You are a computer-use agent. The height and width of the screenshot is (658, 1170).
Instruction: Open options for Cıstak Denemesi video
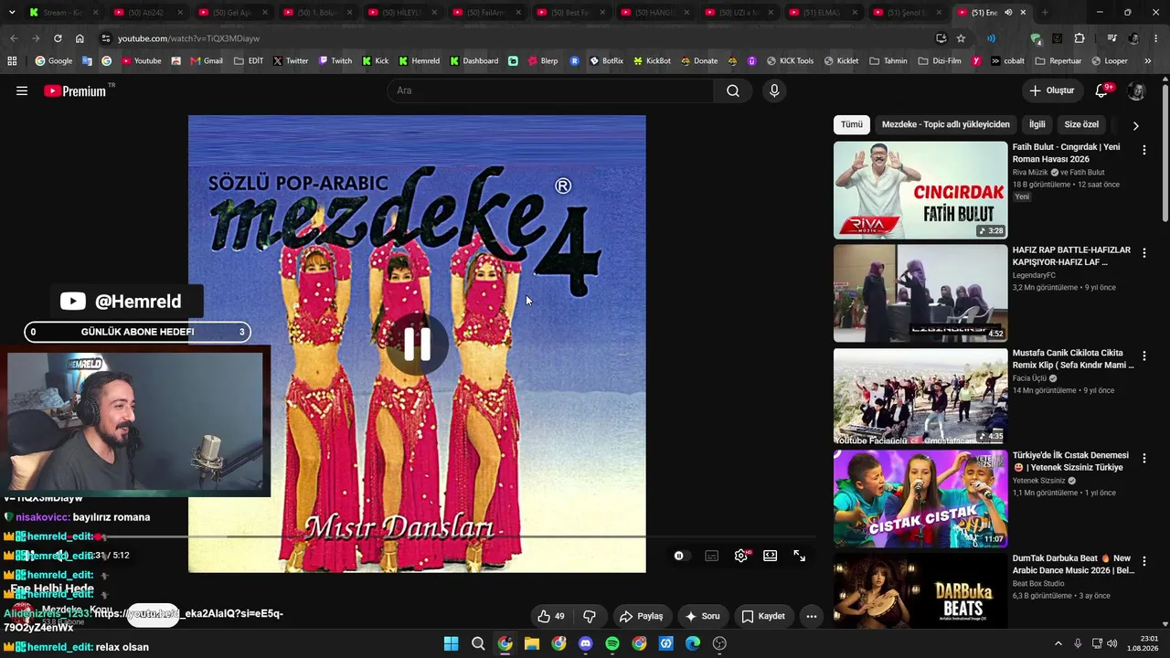(x=1143, y=458)
